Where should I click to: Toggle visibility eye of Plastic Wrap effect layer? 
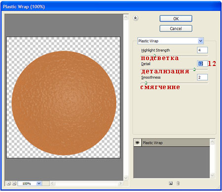(138, 143)
